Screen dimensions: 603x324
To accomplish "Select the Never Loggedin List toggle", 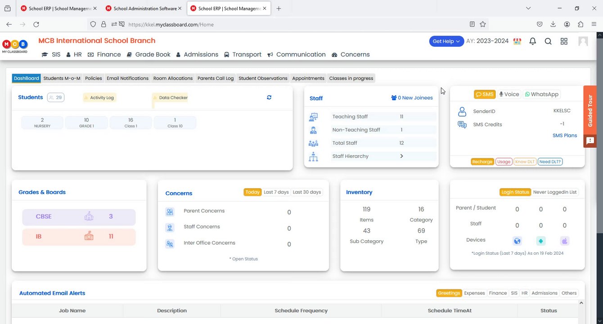I will click(x=554, y=192).
